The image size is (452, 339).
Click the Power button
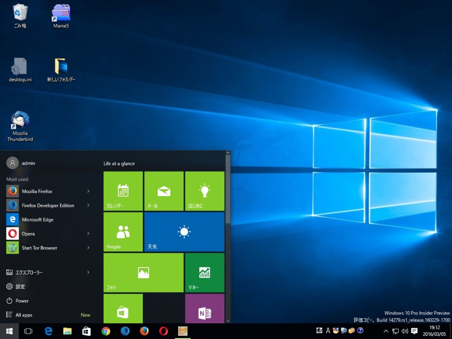(22, 301)
